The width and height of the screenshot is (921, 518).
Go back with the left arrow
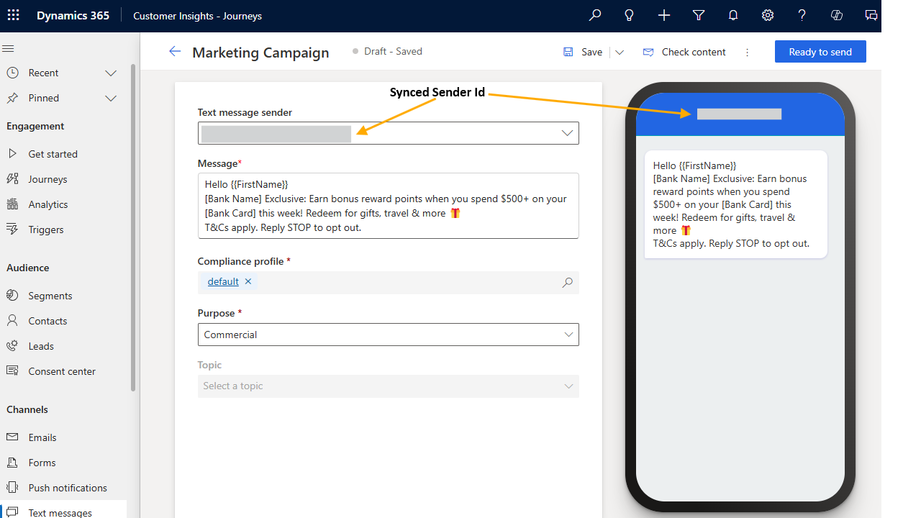click(x=175, y=51)
